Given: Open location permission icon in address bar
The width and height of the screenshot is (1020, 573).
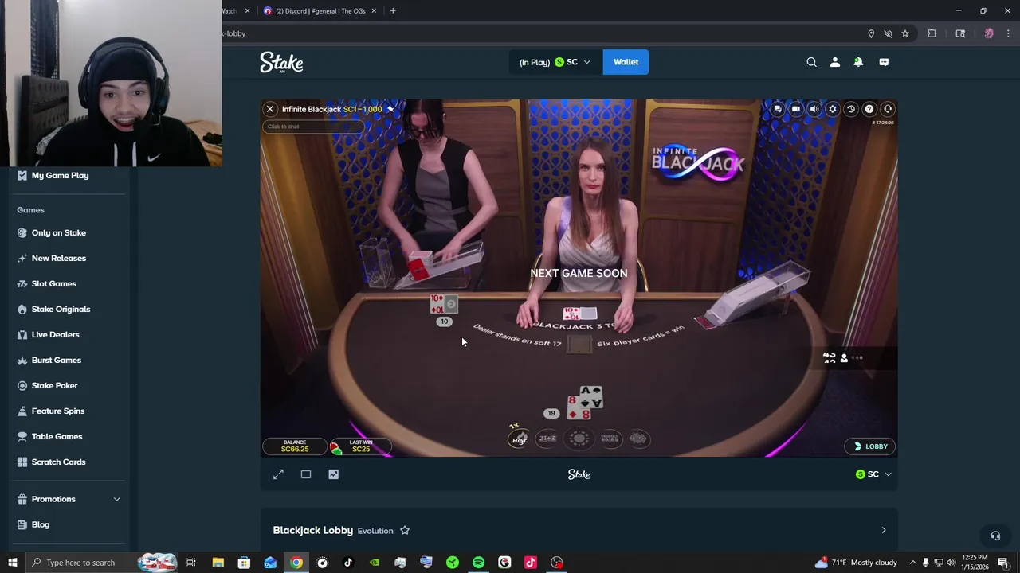Looking at the screenshot, I should click(871, 33).
